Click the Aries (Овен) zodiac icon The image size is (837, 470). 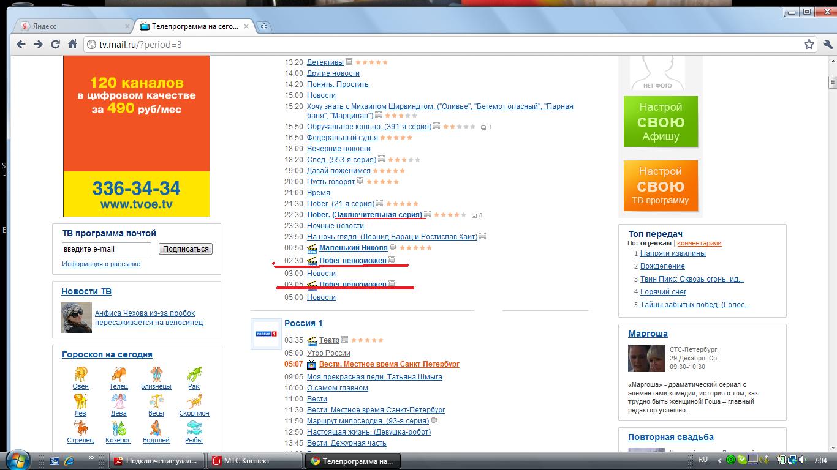click(80, 373)
